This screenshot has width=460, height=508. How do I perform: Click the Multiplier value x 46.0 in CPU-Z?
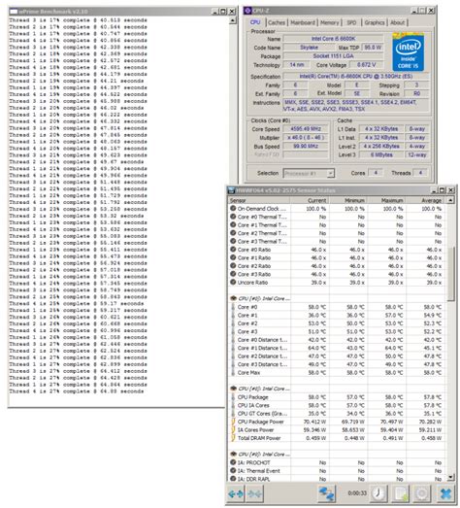coord(306,137)
